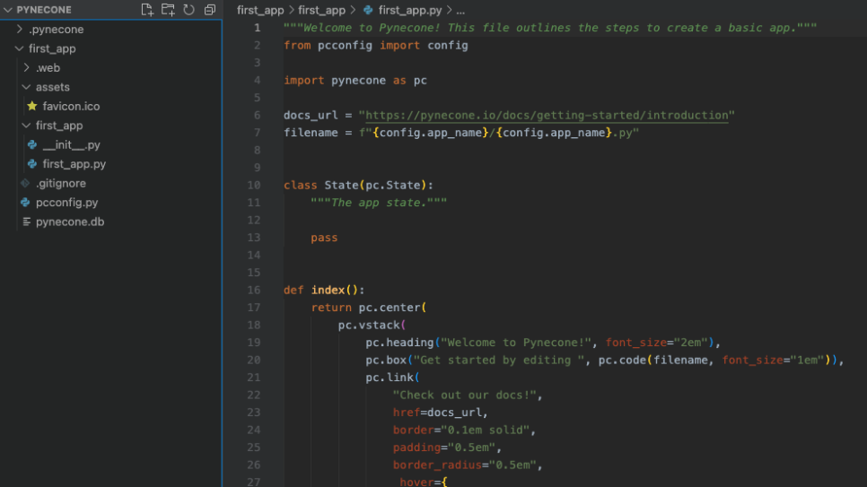Click the Python icon next to __init__.py
The height and width of the screenshot is (487, 867).
click(32, 144)
